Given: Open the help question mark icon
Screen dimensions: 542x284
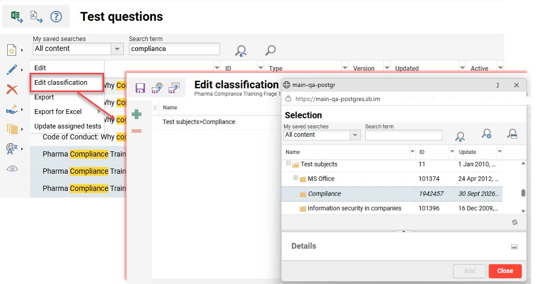Looking at the screenshot, I should coord(56,17).
